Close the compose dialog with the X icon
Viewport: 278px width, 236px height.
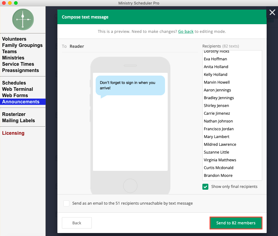(272, 13)
